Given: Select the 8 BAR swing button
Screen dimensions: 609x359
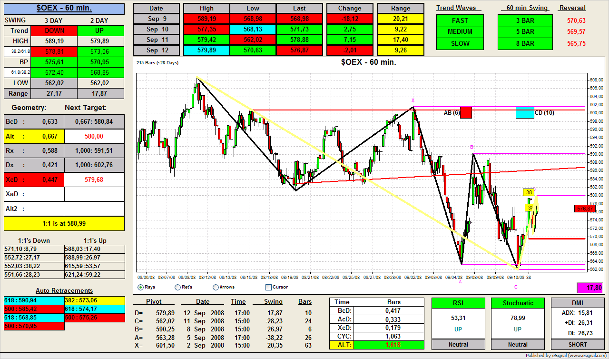Looking at the screenshot, I should pos(525,43).
